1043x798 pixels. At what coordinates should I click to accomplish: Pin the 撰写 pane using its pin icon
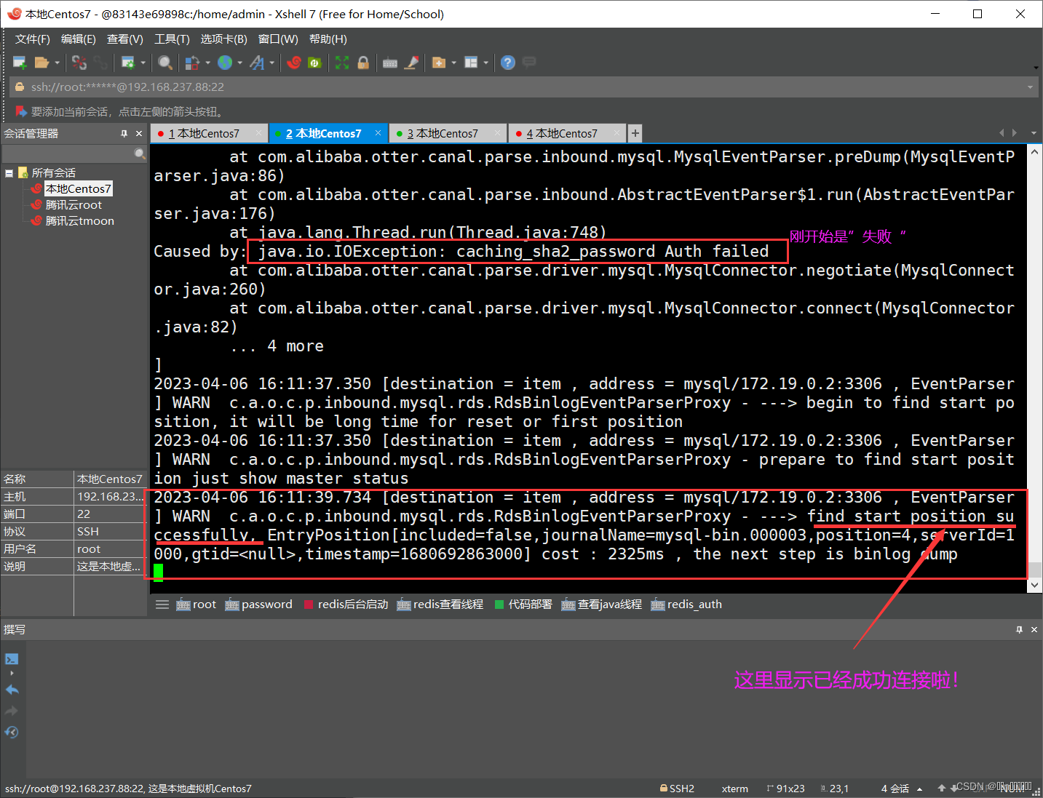[1019, 629]
